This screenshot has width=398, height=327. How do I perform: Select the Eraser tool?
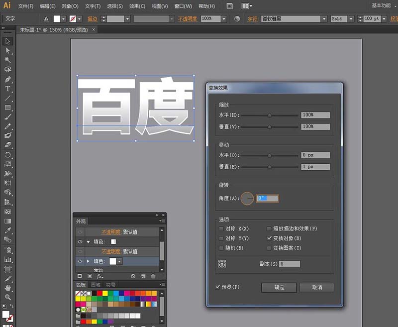pyautogui.click(x=7, y=145)
